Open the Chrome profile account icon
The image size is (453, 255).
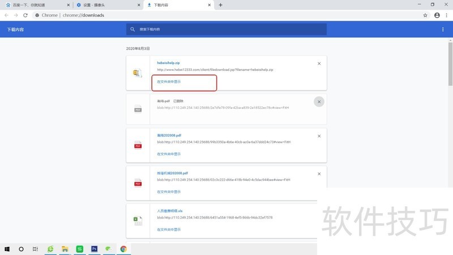coord(437,15)
